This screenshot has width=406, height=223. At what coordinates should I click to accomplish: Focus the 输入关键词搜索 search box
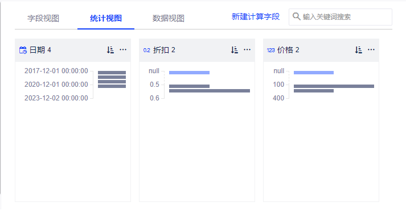[x=341, y=17]
